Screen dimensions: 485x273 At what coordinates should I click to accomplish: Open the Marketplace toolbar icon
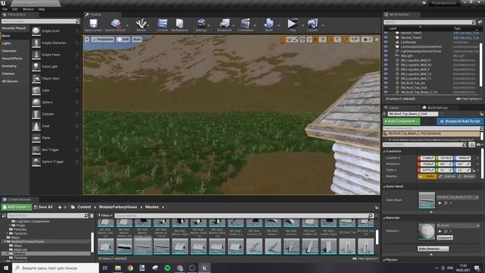click(x=180, y=25)
